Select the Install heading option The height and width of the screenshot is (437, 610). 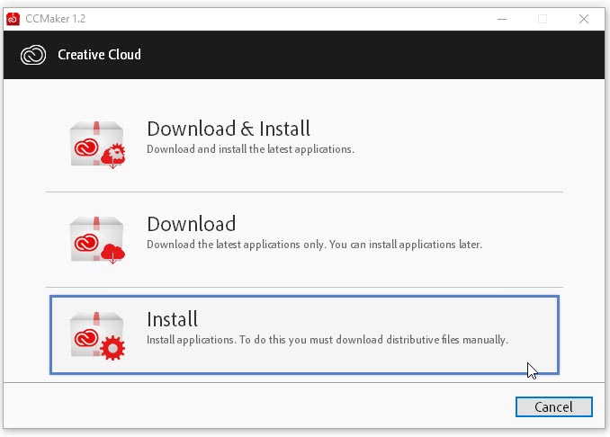coord(172,319)
